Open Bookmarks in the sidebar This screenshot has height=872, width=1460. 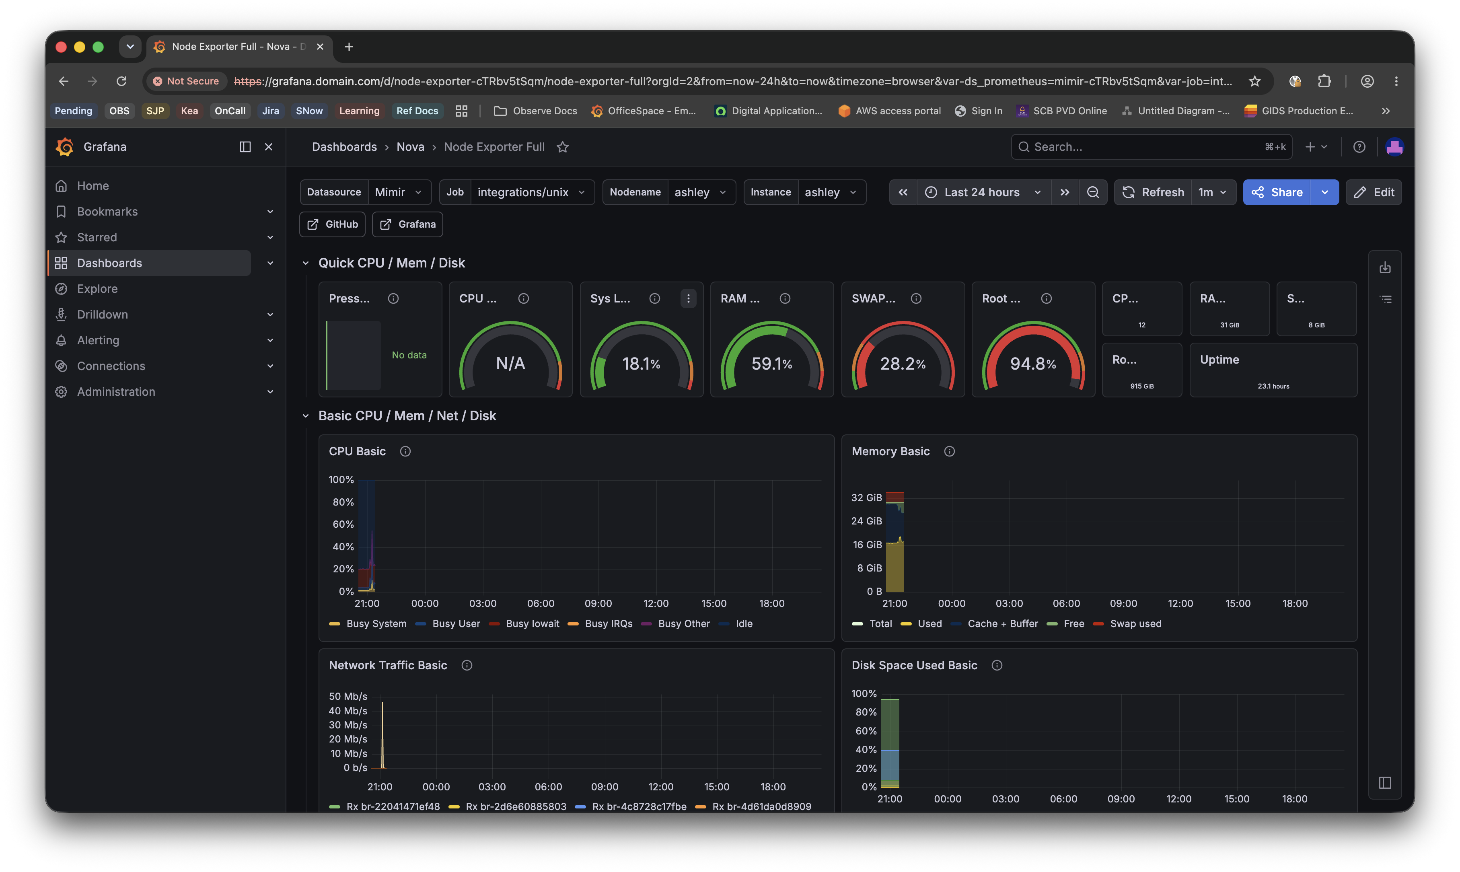click(107, 212)
